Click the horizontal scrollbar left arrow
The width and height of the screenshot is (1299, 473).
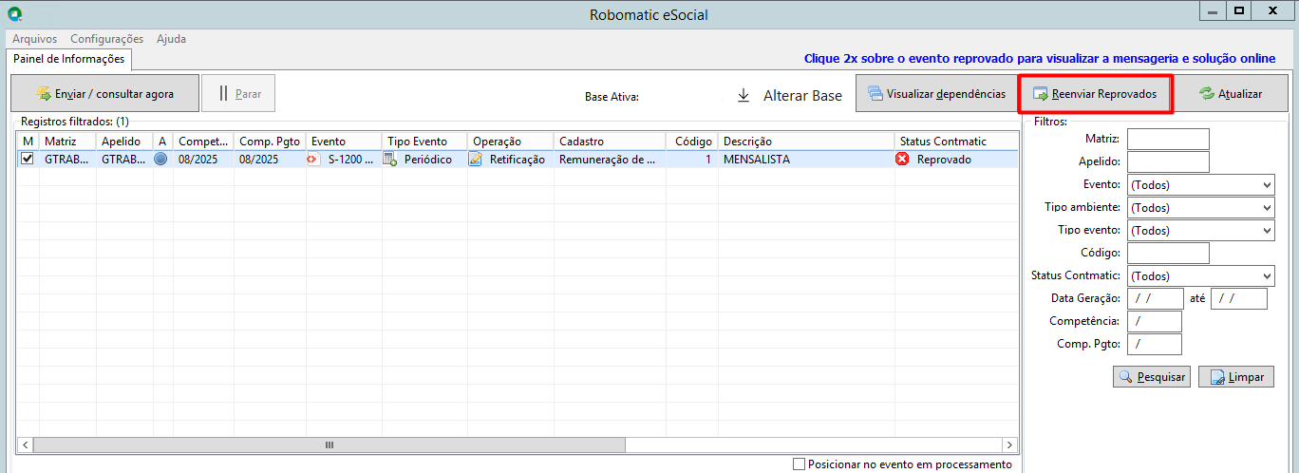coord(25,445)
